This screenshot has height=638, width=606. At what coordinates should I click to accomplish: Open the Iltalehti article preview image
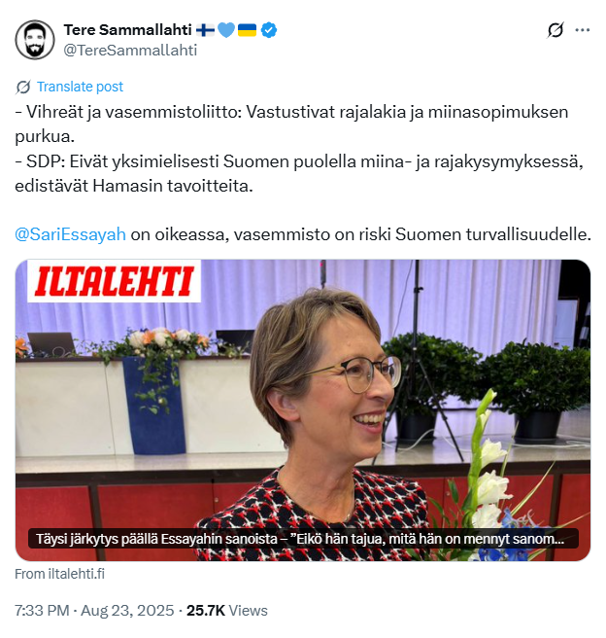tap(303, 410)
